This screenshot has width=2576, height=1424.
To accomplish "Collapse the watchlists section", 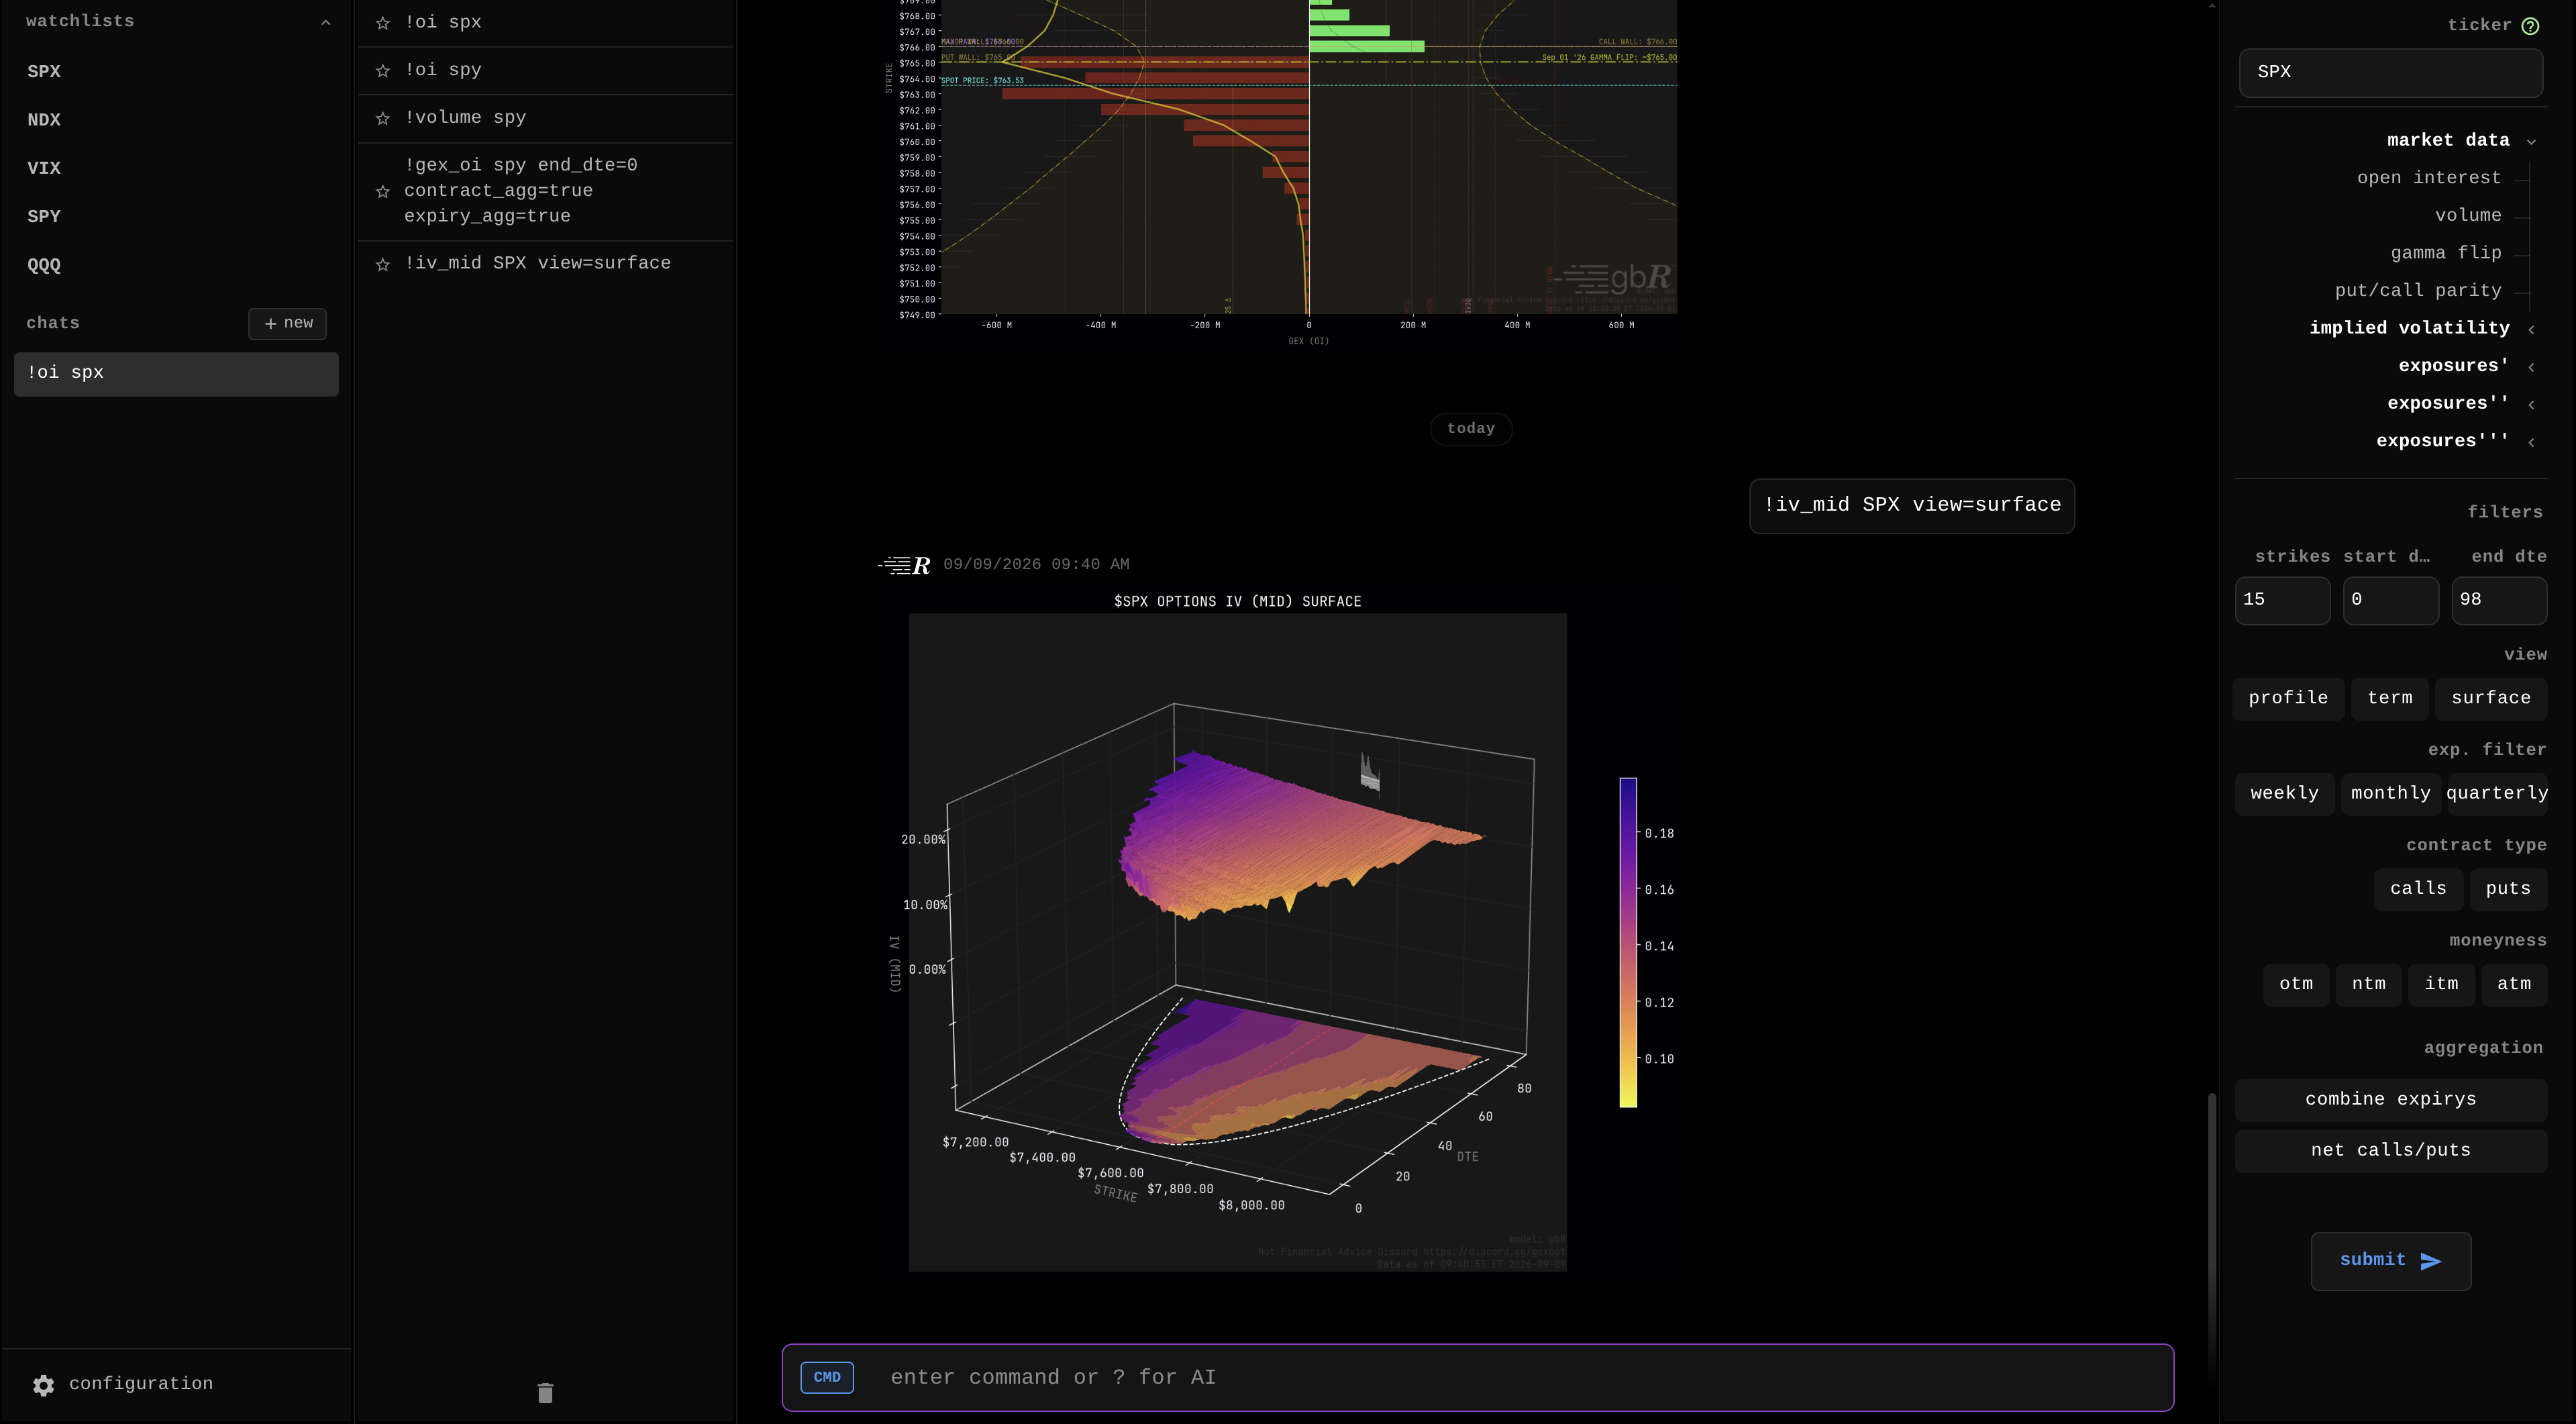I will click(325, 22).
